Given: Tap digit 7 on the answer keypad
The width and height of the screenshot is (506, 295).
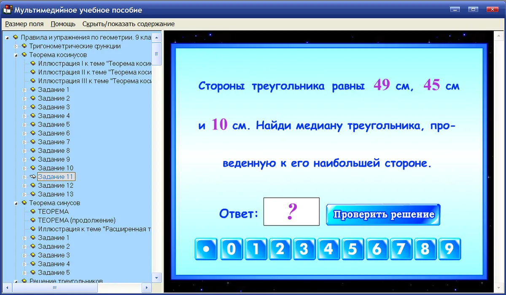Looking at the screenshot, I should pos(401,249).
